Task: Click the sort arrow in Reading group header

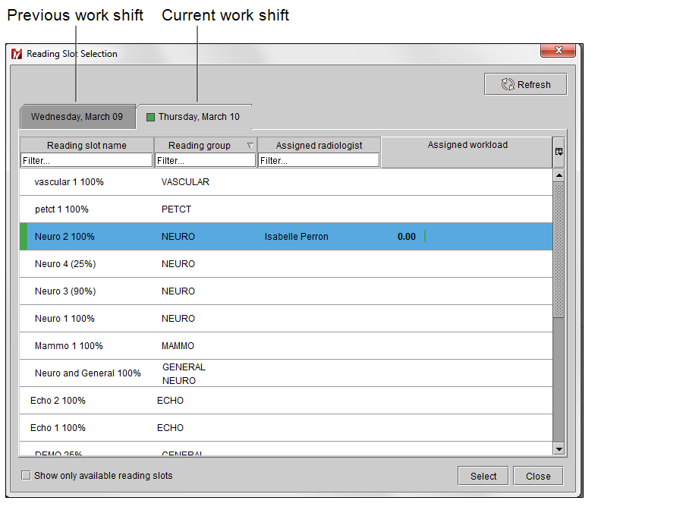Action: tap(250, 144)
